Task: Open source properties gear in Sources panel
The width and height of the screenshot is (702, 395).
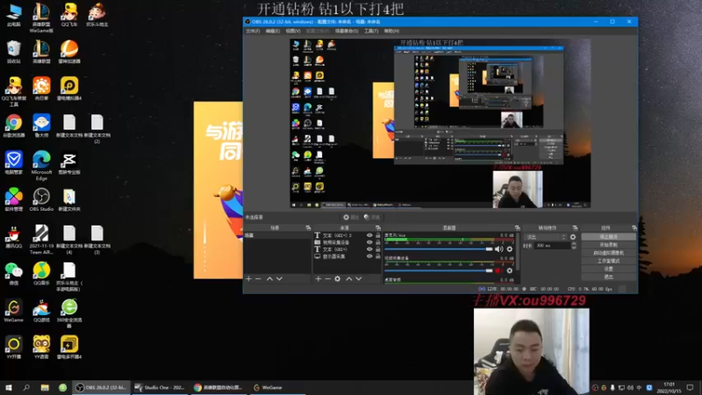Action: click(338, 279)
